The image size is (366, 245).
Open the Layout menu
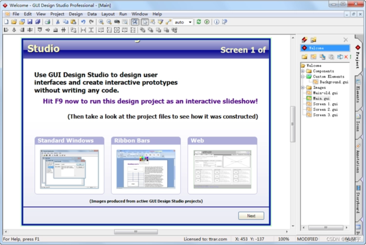[x=108, y=14]
